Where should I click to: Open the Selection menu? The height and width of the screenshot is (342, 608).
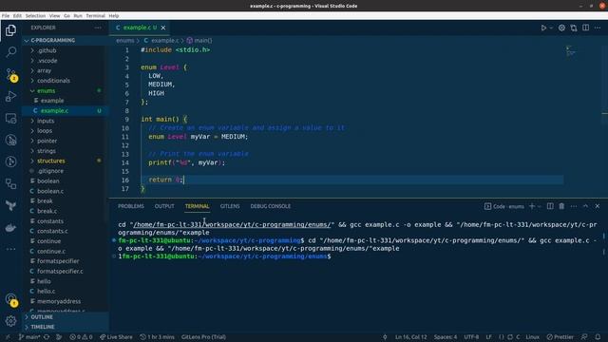point(35,16)
